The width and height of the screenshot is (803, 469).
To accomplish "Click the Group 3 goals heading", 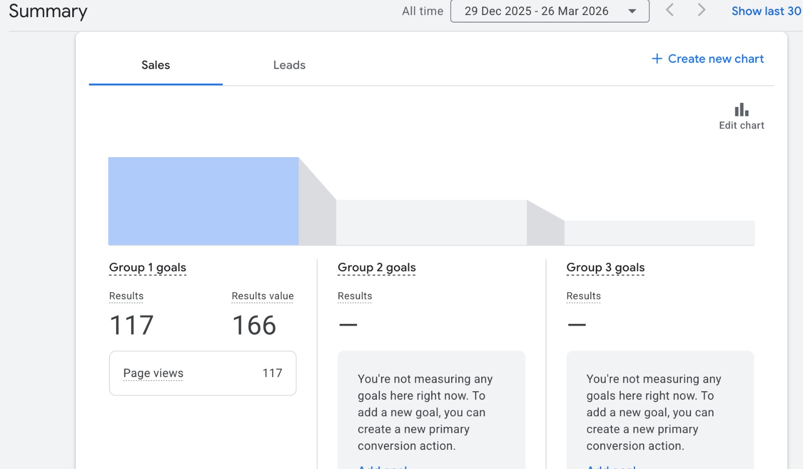I will 605,268.
